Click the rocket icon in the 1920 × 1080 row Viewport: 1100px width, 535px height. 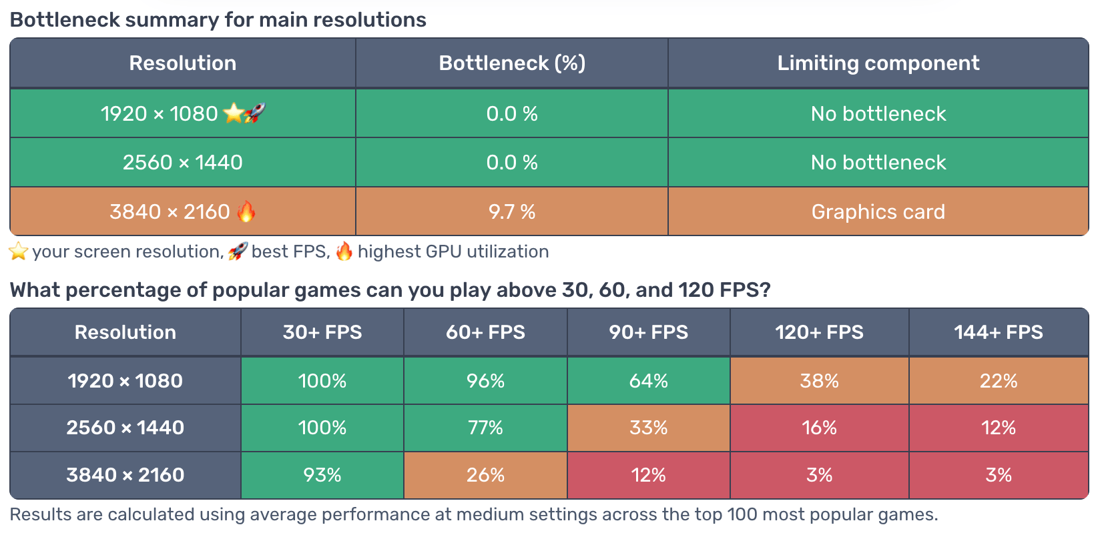pos(255,113)
